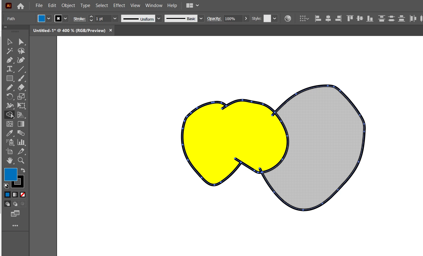Image resolution: width=423 pixels, height=256 pixels.
Task: Open the fill color dropdown arrow
Action: (x=49, y=19)
